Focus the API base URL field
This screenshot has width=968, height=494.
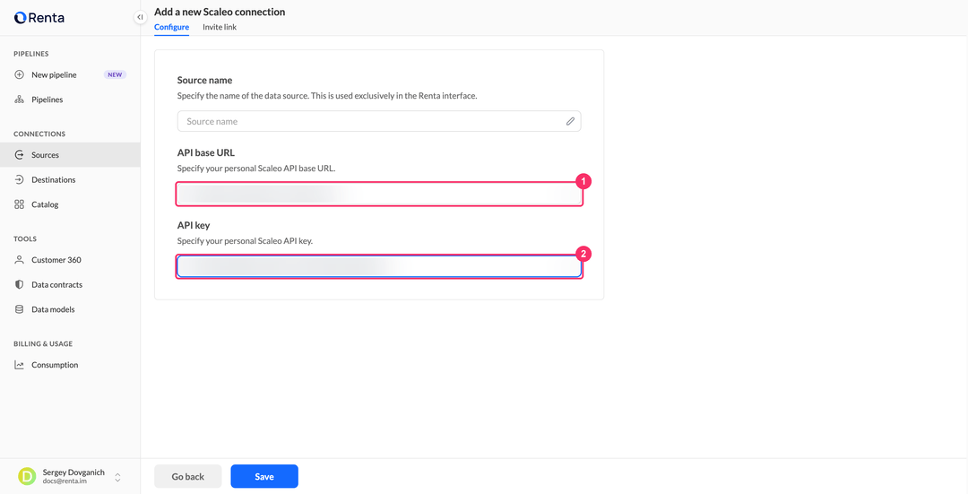[x=379, y=194]
